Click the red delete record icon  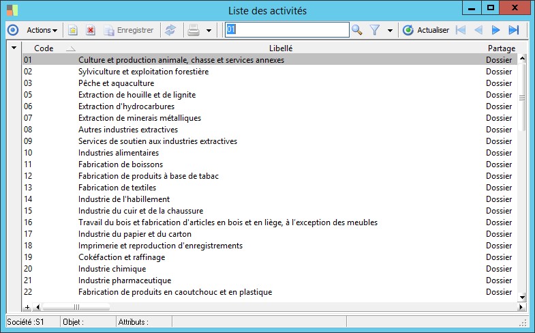pyautogui.click(x=91, y=30)
